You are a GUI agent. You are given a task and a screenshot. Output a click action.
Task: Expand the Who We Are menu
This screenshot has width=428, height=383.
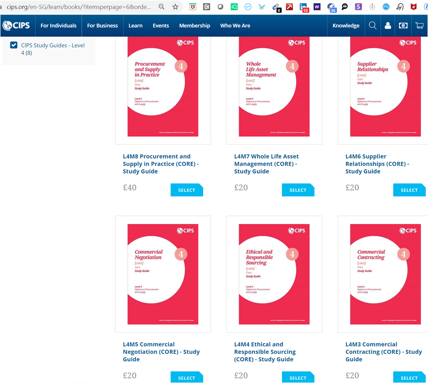point(235,26)
